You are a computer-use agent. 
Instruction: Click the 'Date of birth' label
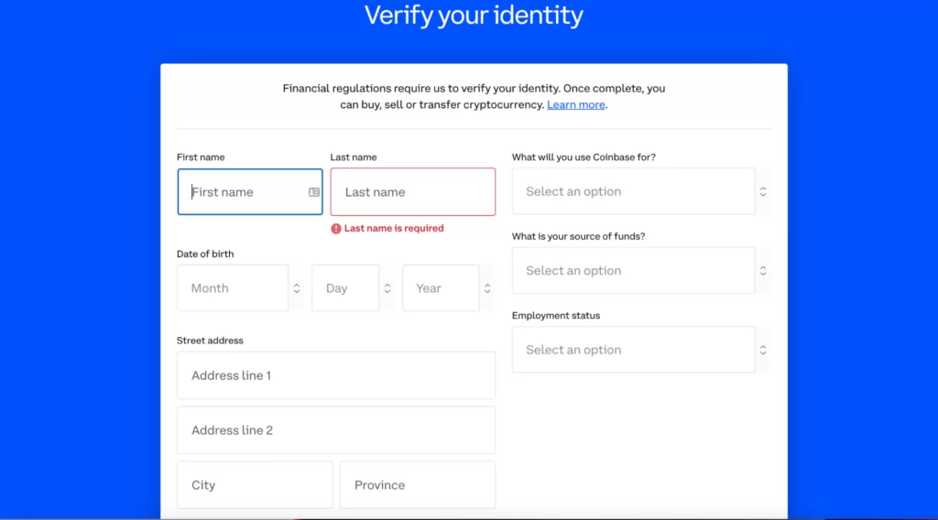click(x=205, y=254)
